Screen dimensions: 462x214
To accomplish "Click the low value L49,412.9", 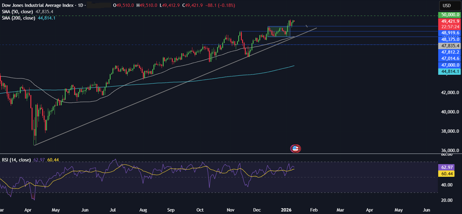I will tap(170, 6).
